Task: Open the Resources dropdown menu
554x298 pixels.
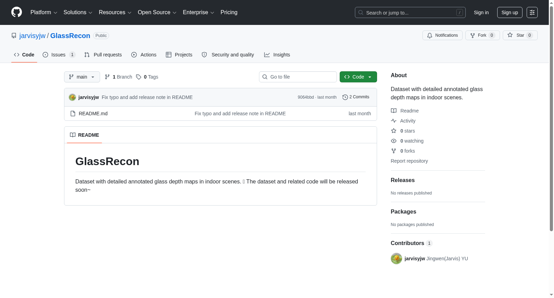Action: click(115, 12)
